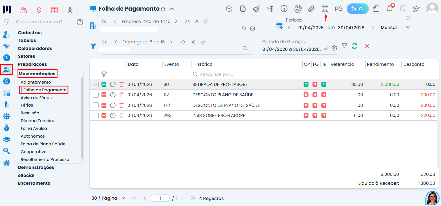
Task: Click the page number input field
Action: tap(160, 198)
